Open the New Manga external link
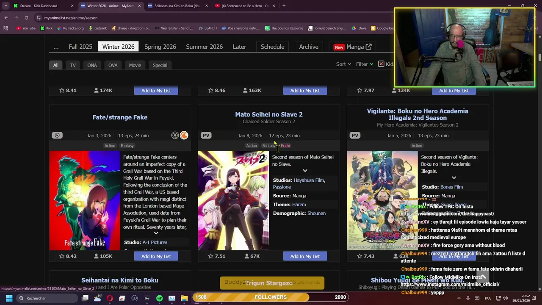Image resolution: width=542 pixels, height=305 pixels. tap(353, 47)
